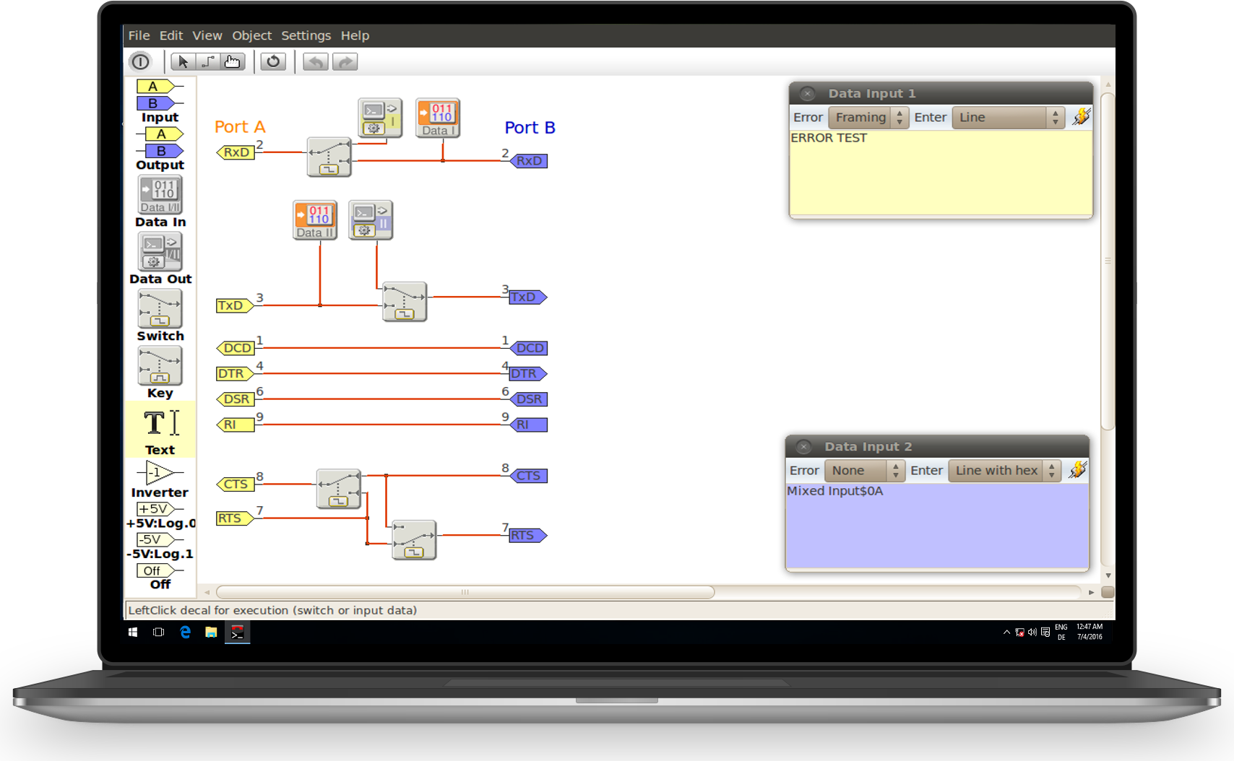Click data output block I near RxD
The width and height of the screenshot is (1234, 761).
point(380,118)
